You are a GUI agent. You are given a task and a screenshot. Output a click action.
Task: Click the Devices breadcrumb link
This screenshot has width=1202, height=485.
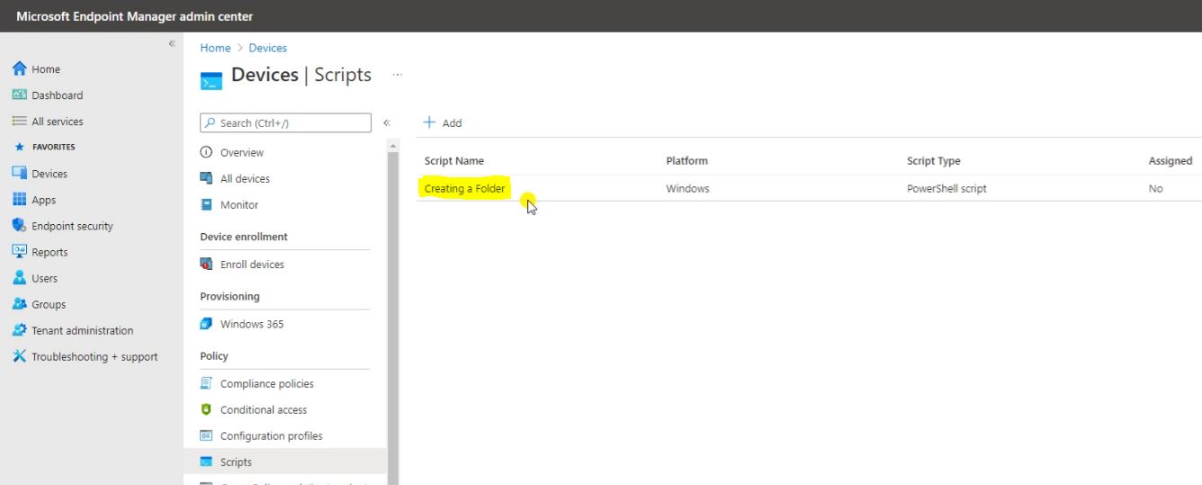(268, 48)
